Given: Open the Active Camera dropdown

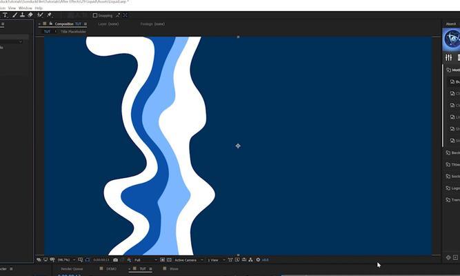Looking at the screenshot, I should (x=189, y=260).
